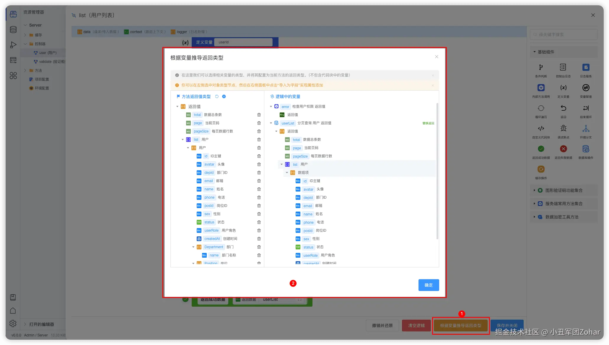Click trash icon for pageSize field
This screenshot has height=345, width=609.
point(259,131)
